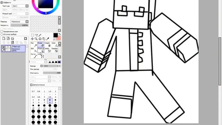Choose the Edit vector tool
Image resolution: width=222 pixels, height=125 pixels.
[x=34, y=50]
